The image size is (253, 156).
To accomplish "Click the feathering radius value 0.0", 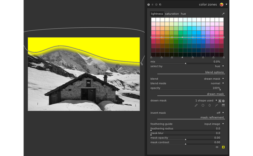I will 218,128.
